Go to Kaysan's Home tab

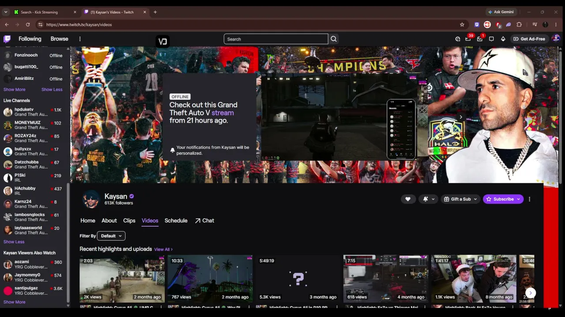coord(88,221)
